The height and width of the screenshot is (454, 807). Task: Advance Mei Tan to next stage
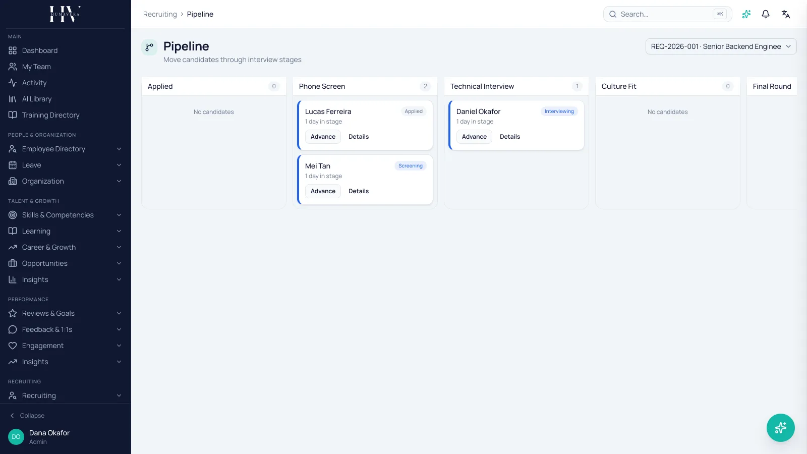pyautogui.click(x=323, y=191)
